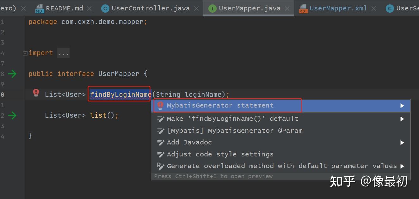Switch to the UserMapper.xml tab
The image size is (419, 199).
tap(338, 8)
